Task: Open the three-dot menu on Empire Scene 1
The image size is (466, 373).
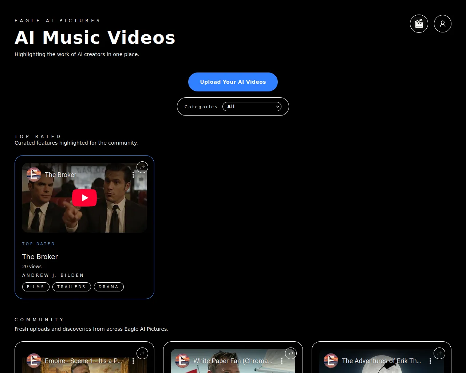Action: click(x=133, y=361)
